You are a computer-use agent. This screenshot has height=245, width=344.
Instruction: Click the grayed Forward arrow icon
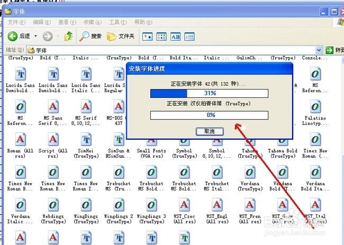pos(48,36)
